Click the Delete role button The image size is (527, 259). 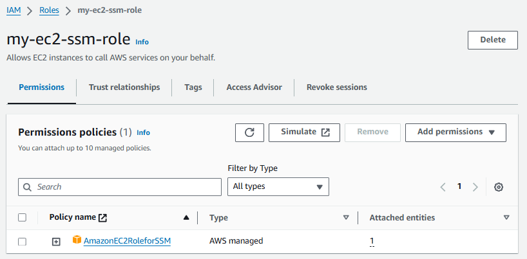(493, 40)
